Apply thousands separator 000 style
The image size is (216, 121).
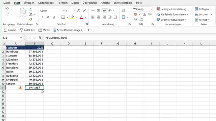tap(150, 14)
